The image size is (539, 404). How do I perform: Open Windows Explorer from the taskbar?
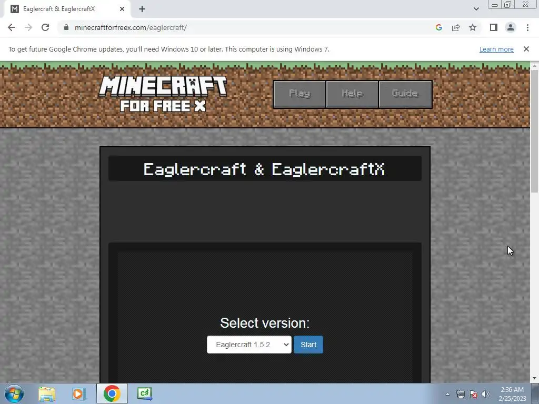47,394
